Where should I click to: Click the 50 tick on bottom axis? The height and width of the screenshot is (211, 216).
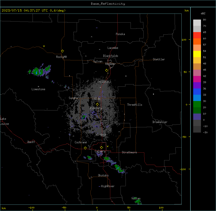point(129,208)
